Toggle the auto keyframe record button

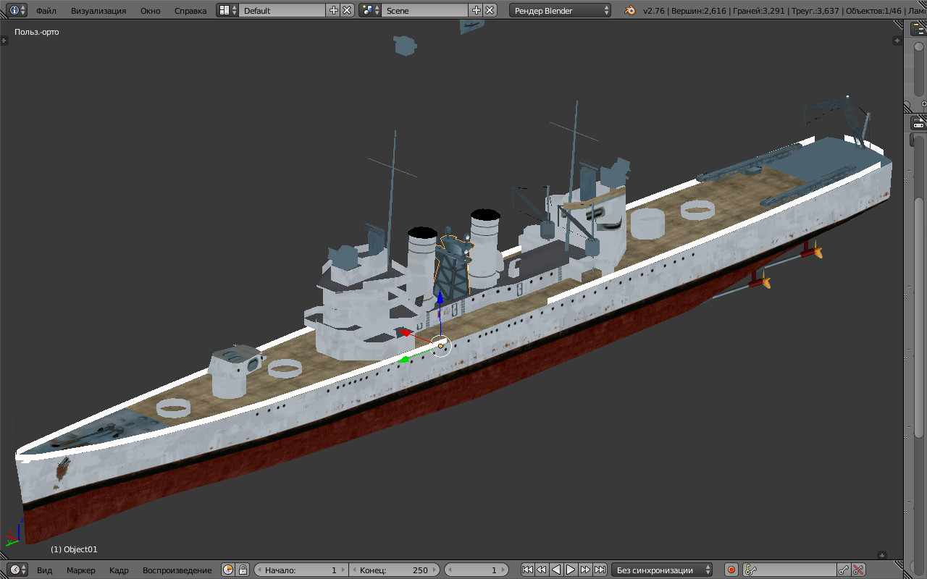[x=731, y=570]
